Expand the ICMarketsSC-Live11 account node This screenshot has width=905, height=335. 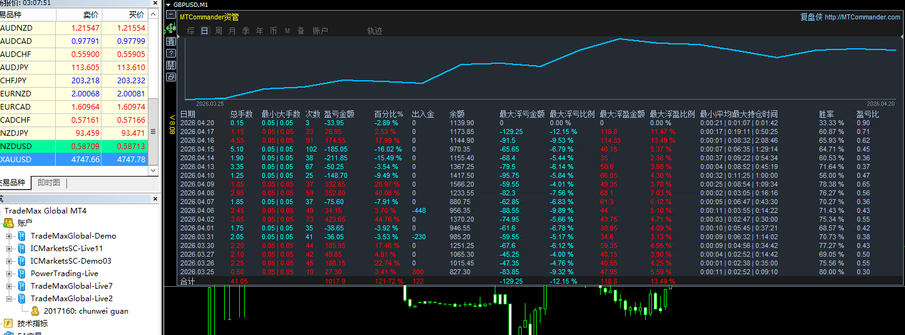[x=9, y=249]
